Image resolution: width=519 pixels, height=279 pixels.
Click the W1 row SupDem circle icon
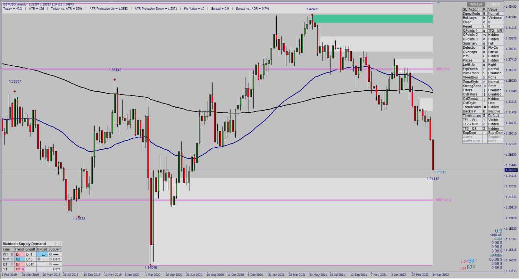pyautogui.click(x=50, y=254)
